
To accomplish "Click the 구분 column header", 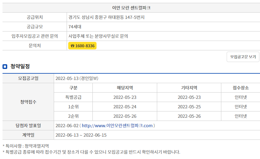I will [x=73, y=88].
